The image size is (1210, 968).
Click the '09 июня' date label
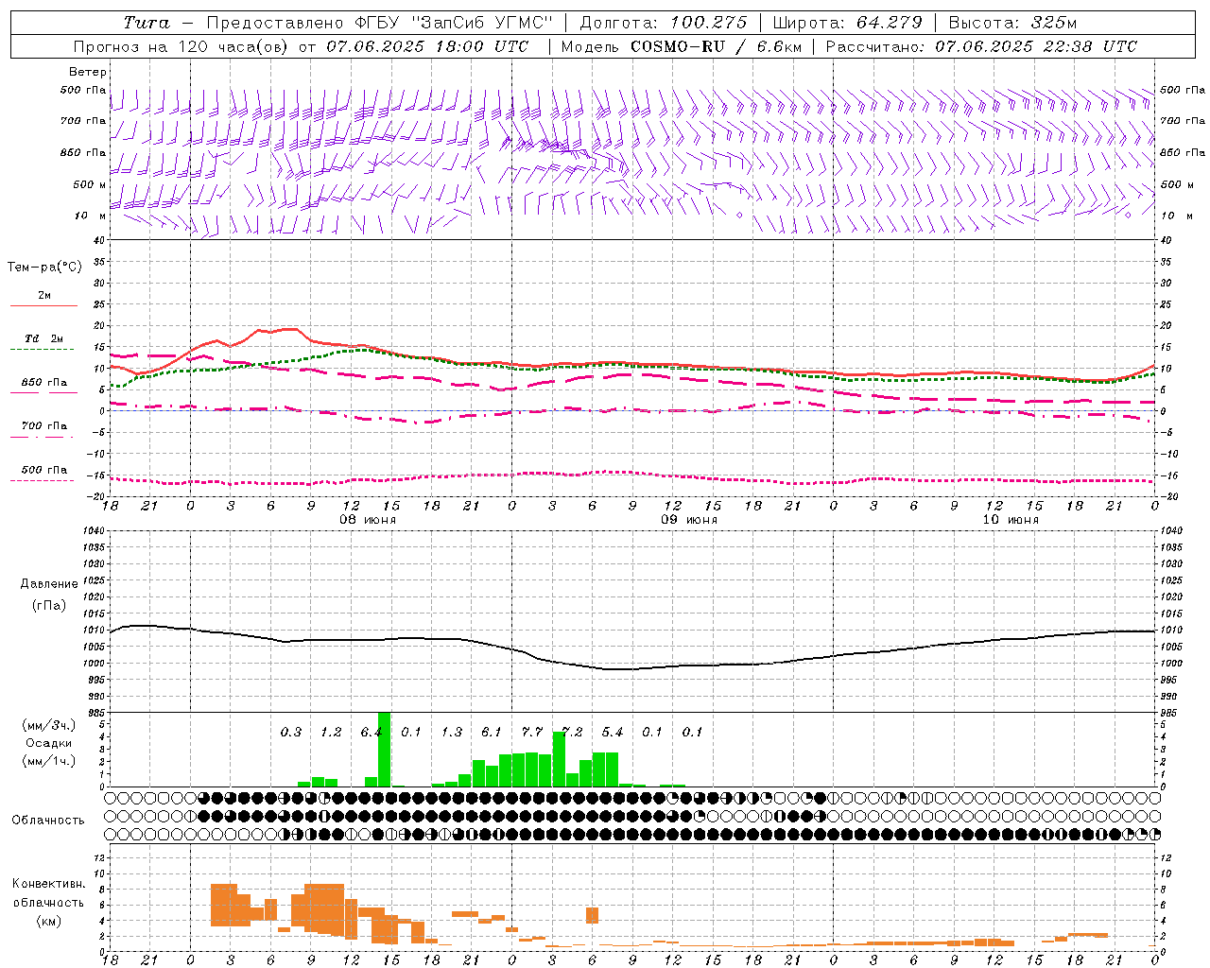(689, 520)
